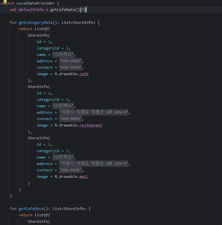Image resolution: width=222 pixels, height=225 pixels.
Task: Select the defaultCafe property name
Action: 31,10
